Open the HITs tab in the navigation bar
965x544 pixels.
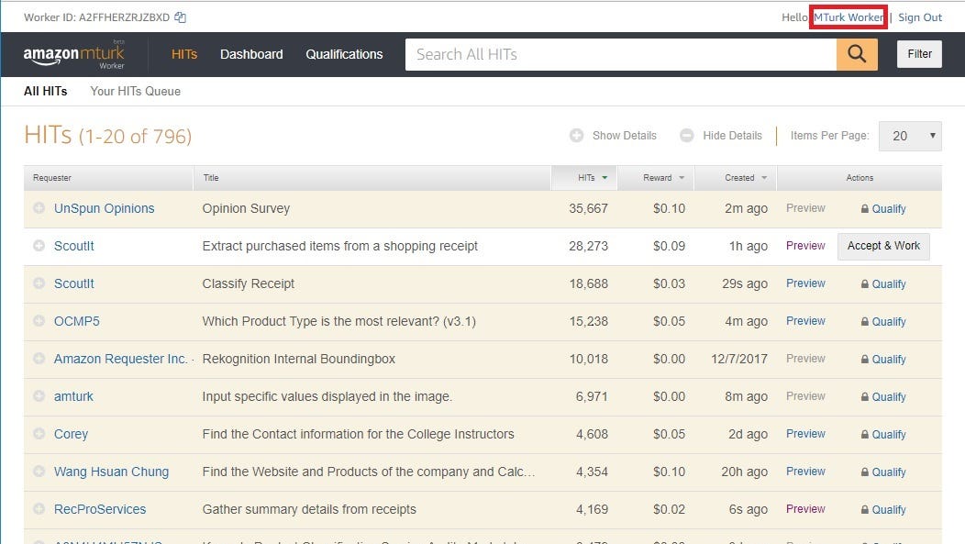[184, 54]
